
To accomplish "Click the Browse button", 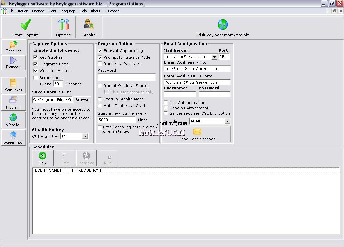I will tap(82, 100).
